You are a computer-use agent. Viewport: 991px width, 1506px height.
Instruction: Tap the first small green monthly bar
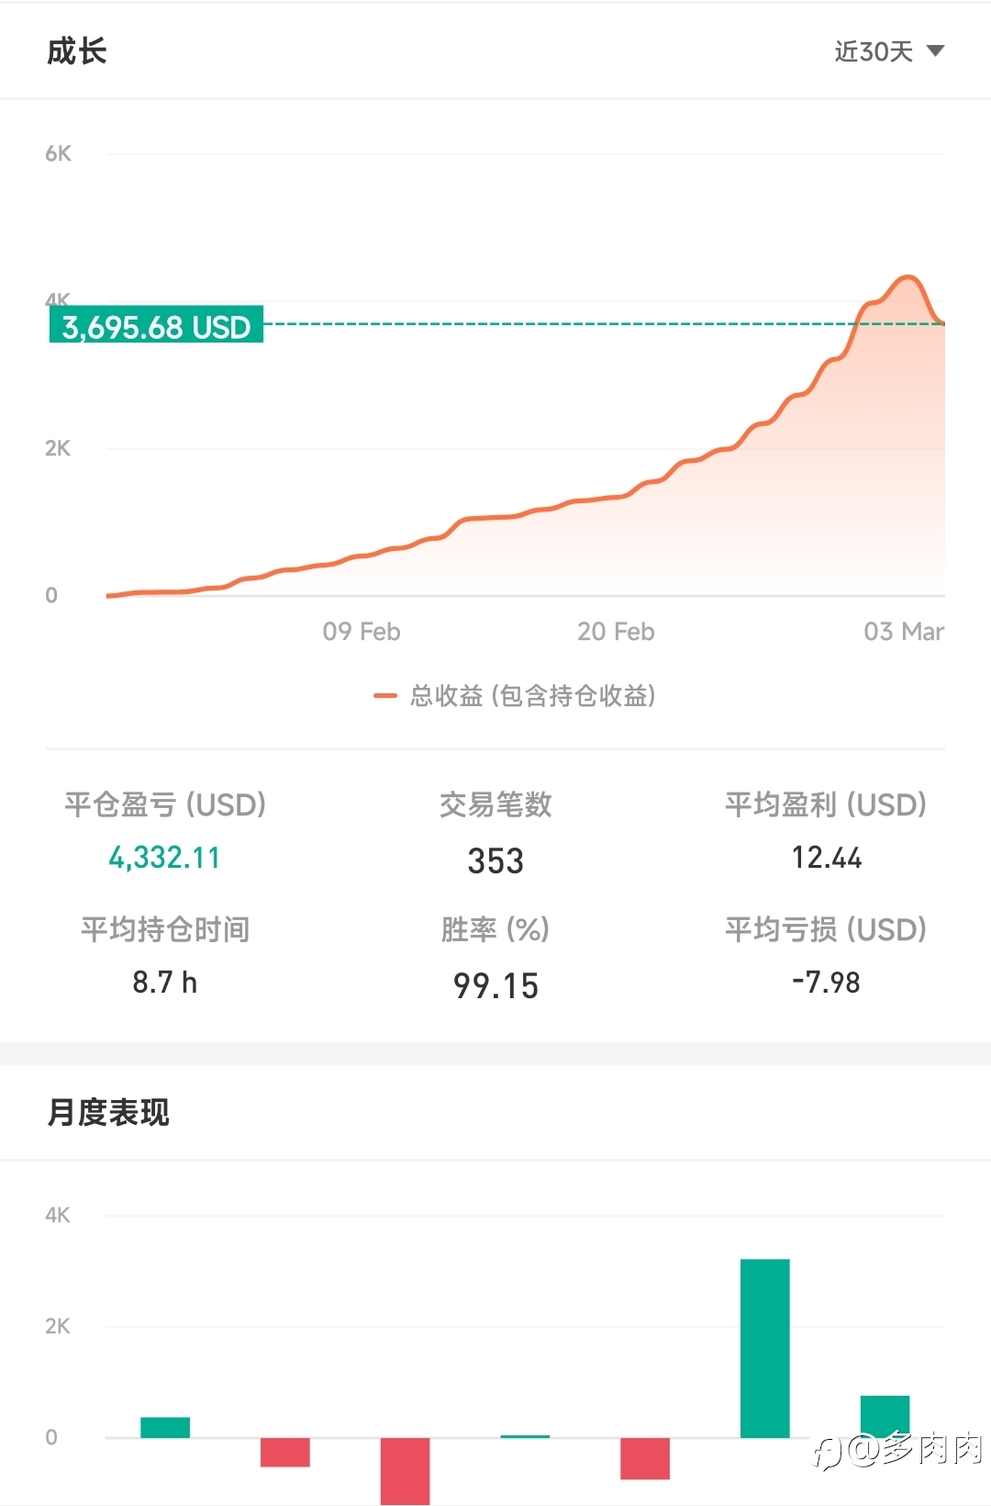[165, 1427]
